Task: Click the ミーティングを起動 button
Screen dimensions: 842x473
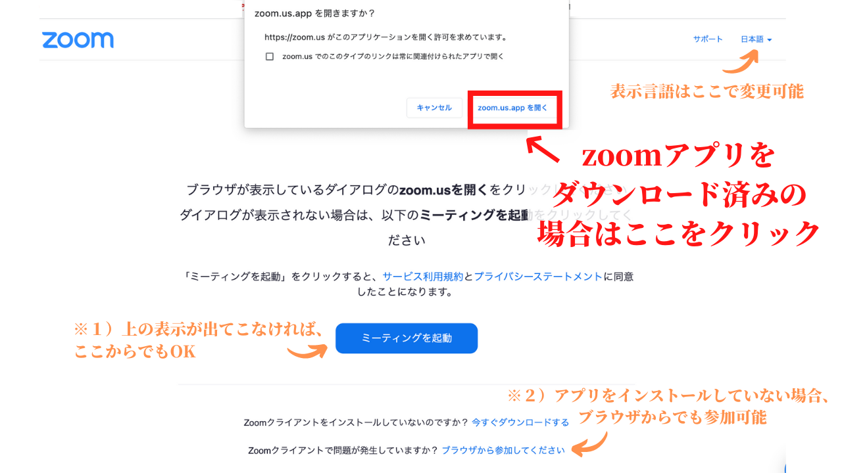Action: click(407, 338)
